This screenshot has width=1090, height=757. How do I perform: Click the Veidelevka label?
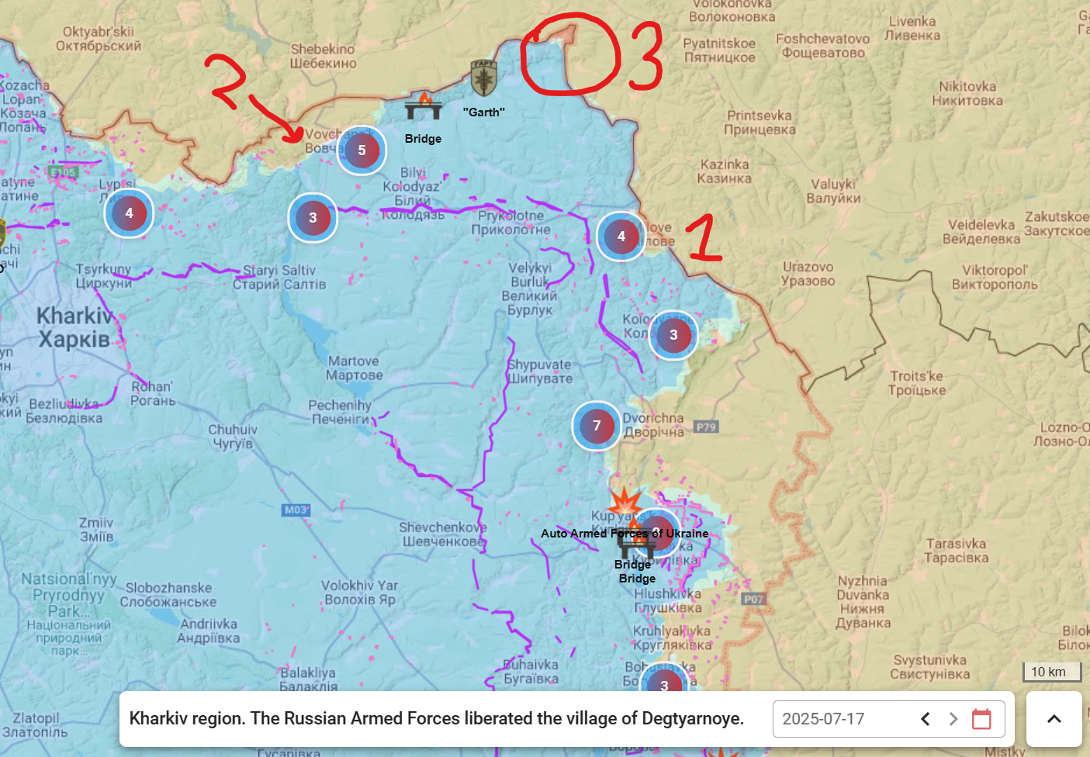tap(981, 232)
